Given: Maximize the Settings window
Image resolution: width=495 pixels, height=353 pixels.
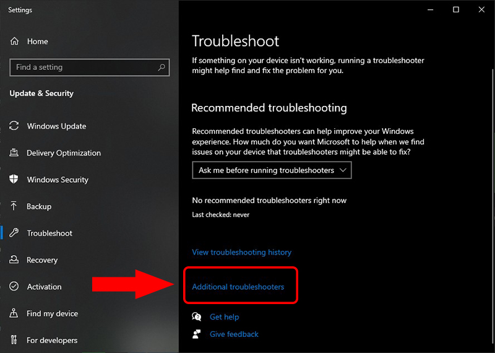Looking at the screenshot, I should pyautogui.click(x=456, y=10).
